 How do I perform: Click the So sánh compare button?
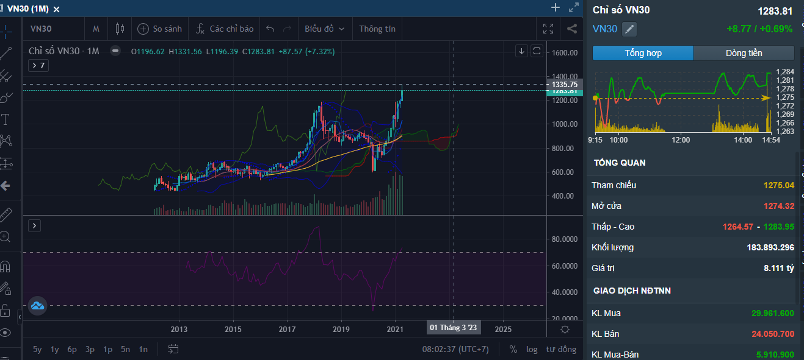click(x=160, y=29)
